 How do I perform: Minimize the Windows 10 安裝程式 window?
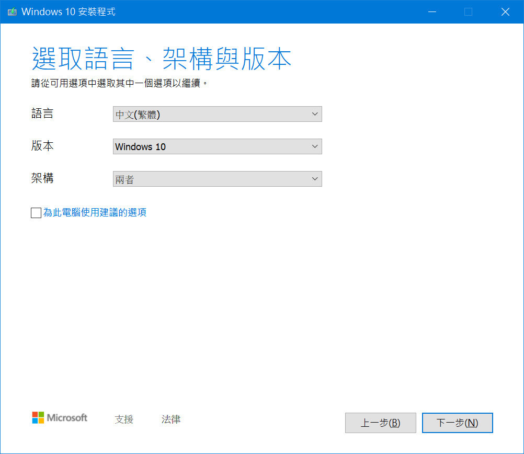pos(432,12)
